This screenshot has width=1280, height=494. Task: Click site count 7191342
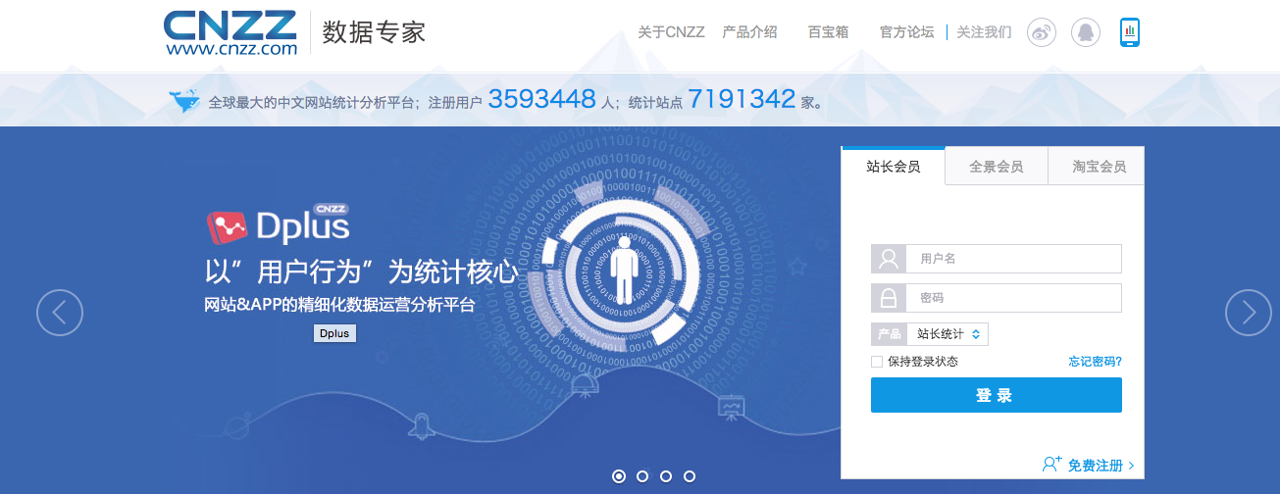pyautogui.click(x=741, y=99)
